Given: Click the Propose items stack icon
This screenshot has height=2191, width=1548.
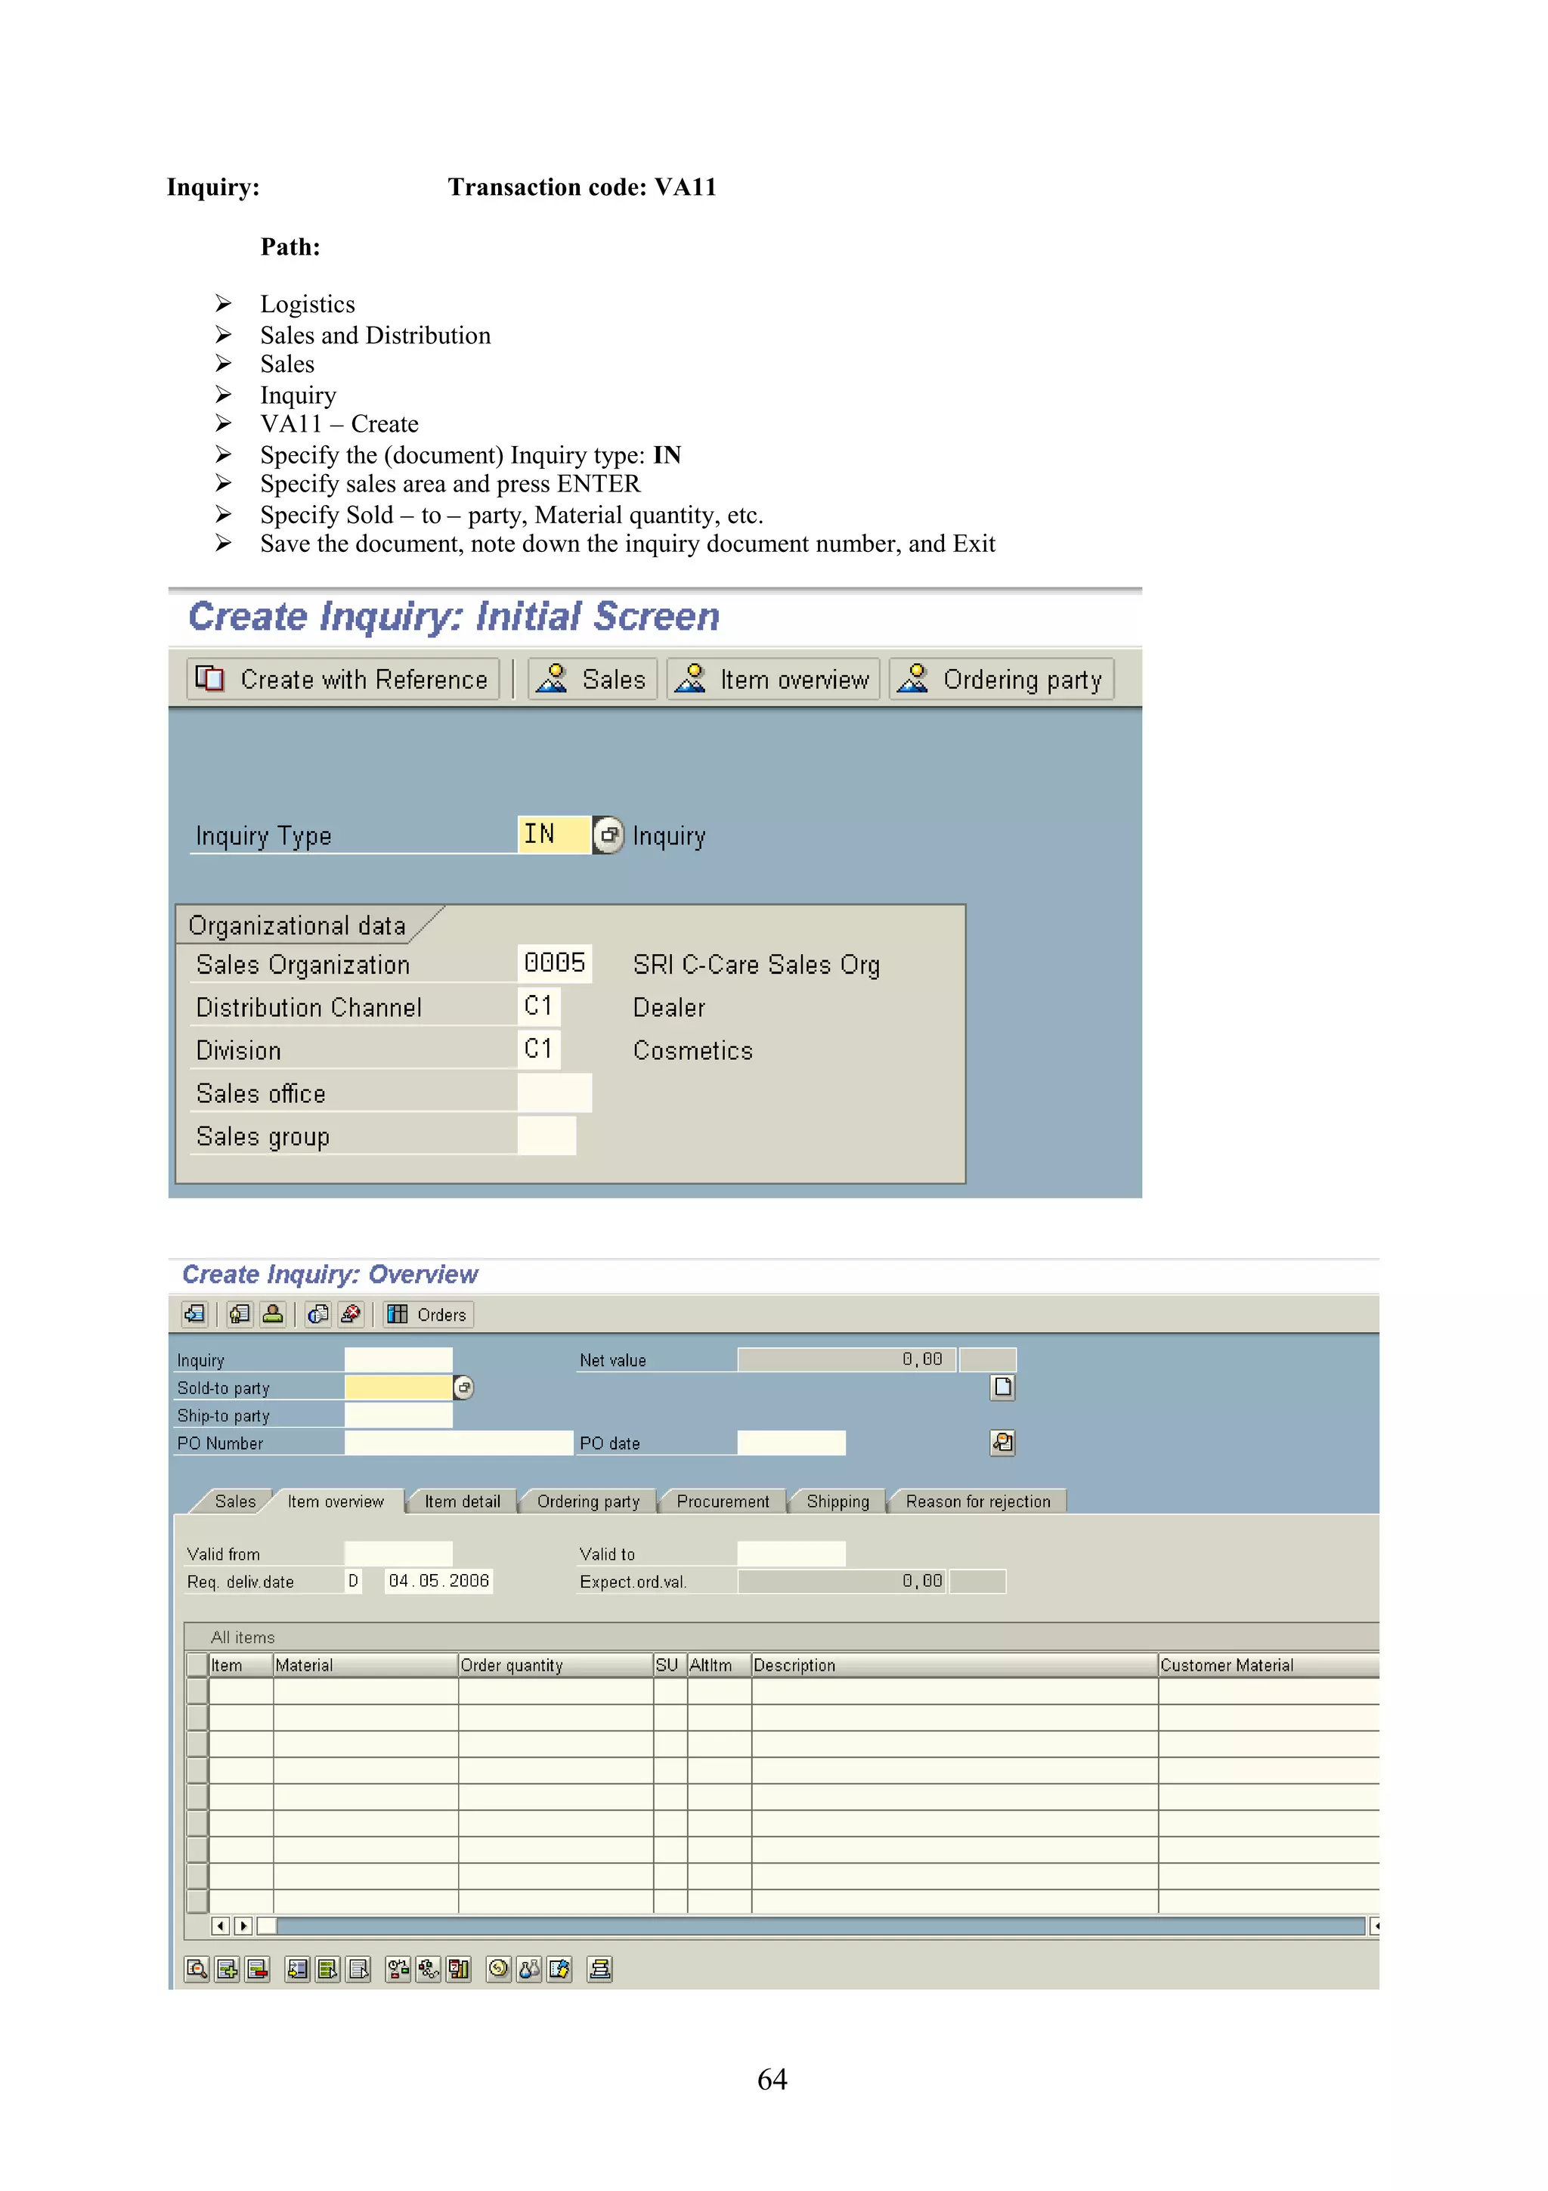Looking at the screenshot, I should tap(600, 1969).
